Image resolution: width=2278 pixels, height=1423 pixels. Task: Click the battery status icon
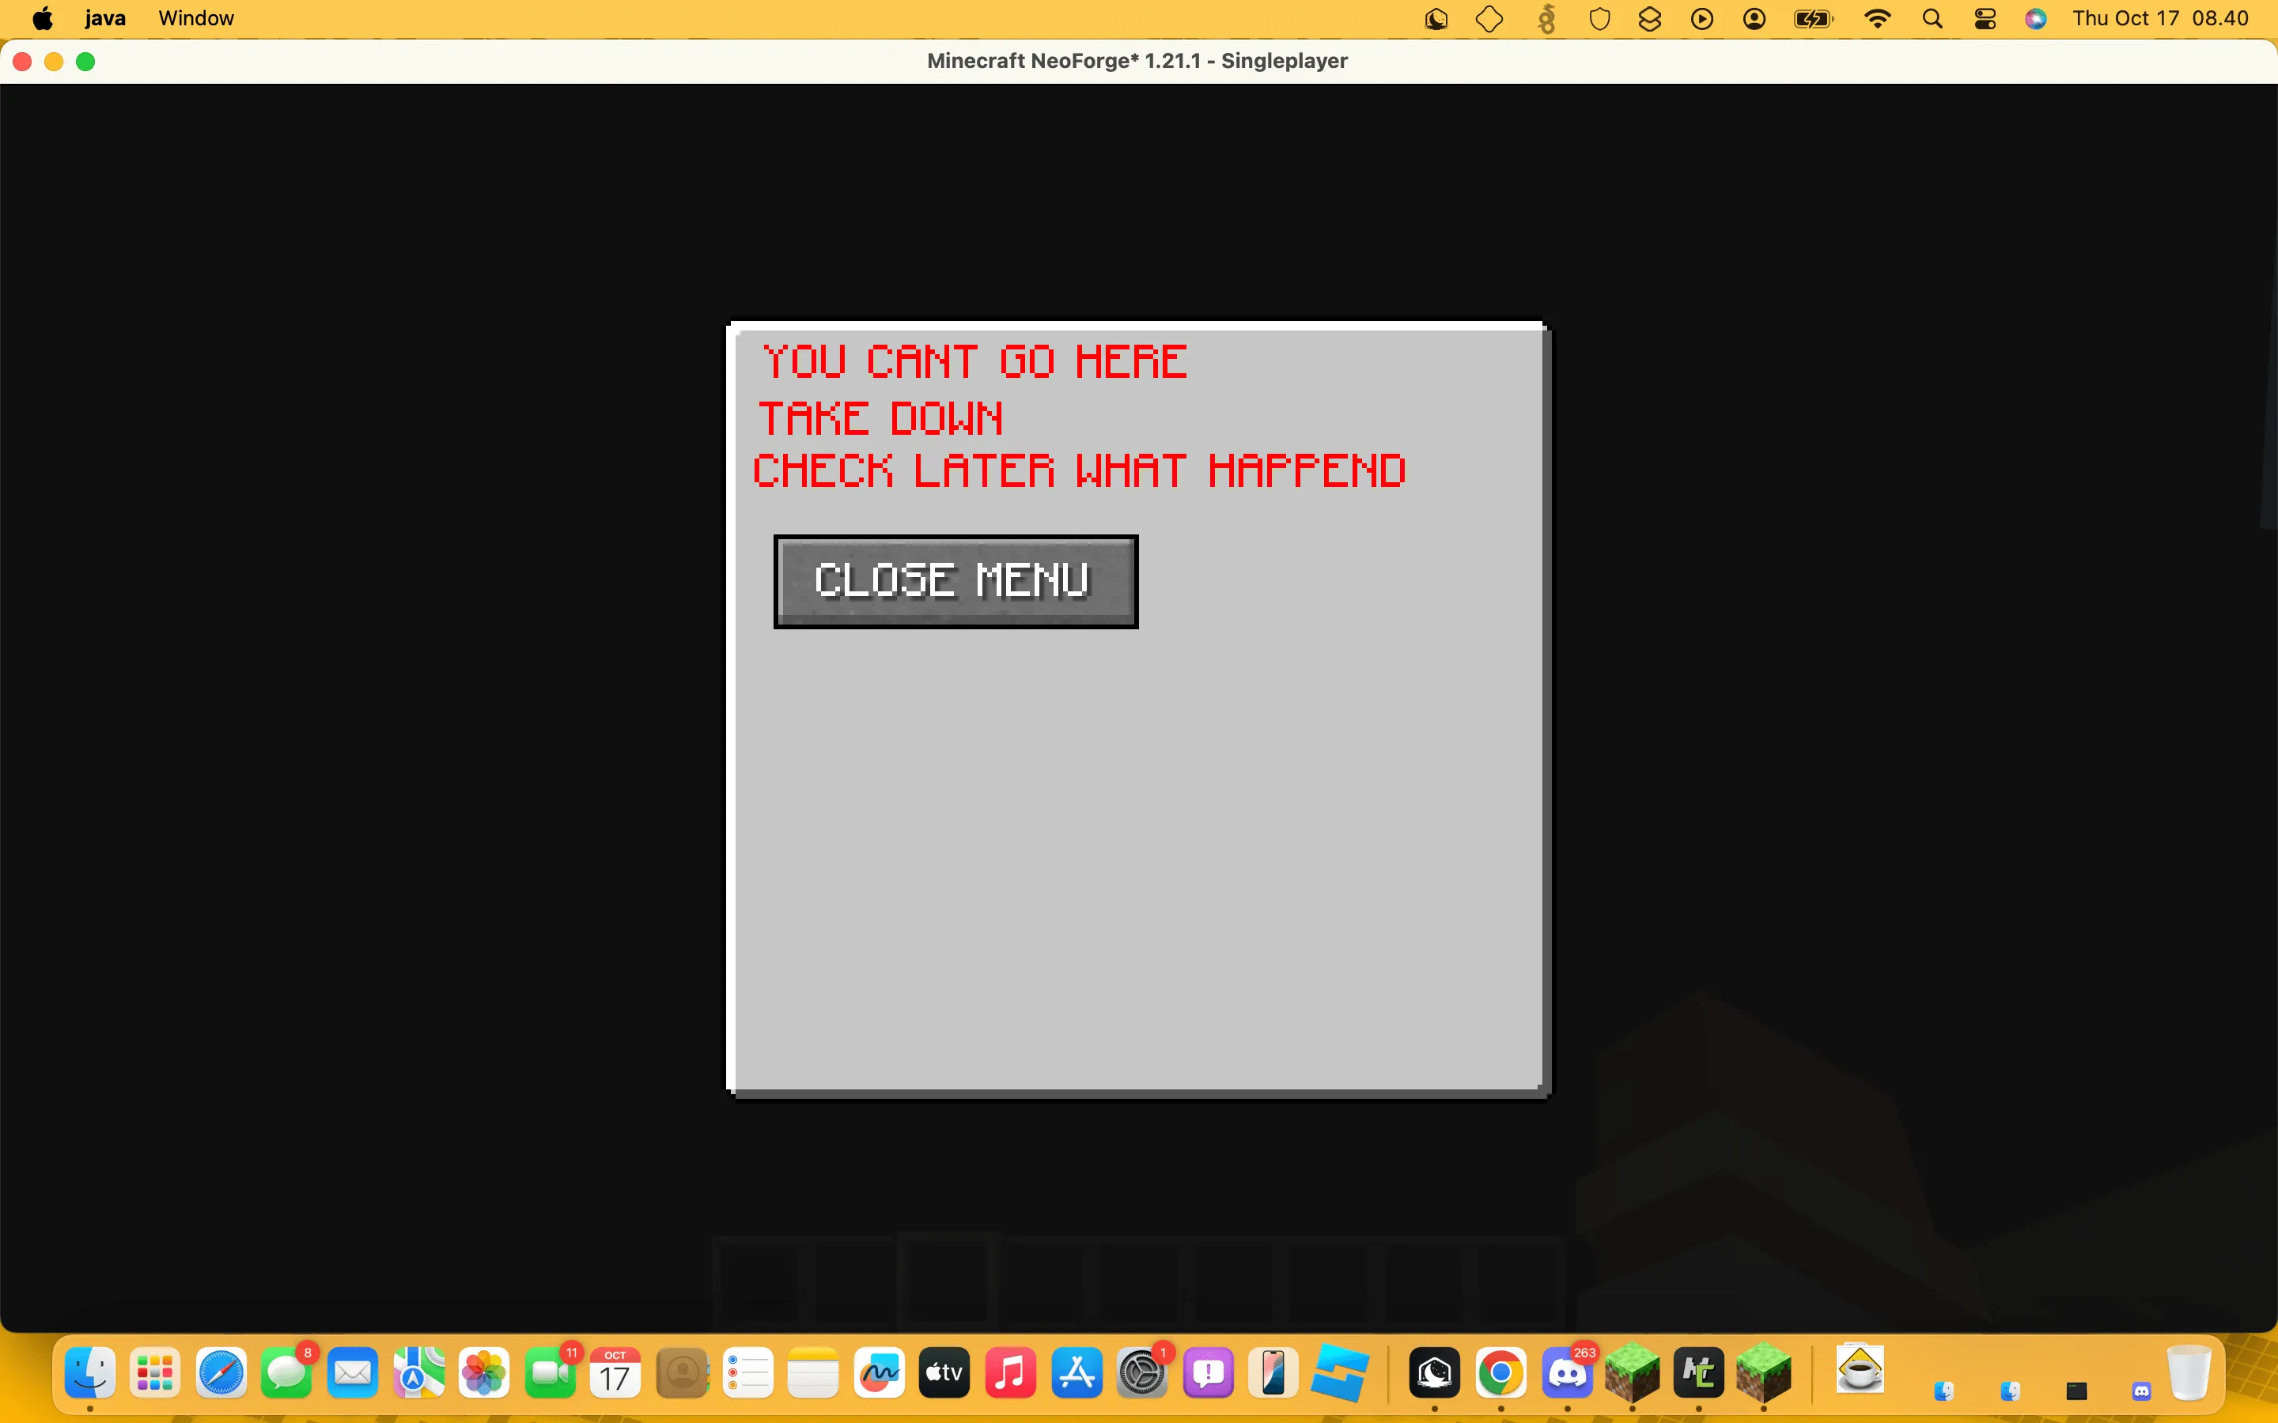click(x=1813, y=19)
